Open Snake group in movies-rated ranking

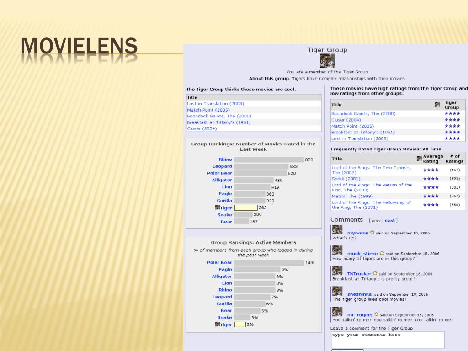click(224, 215)
